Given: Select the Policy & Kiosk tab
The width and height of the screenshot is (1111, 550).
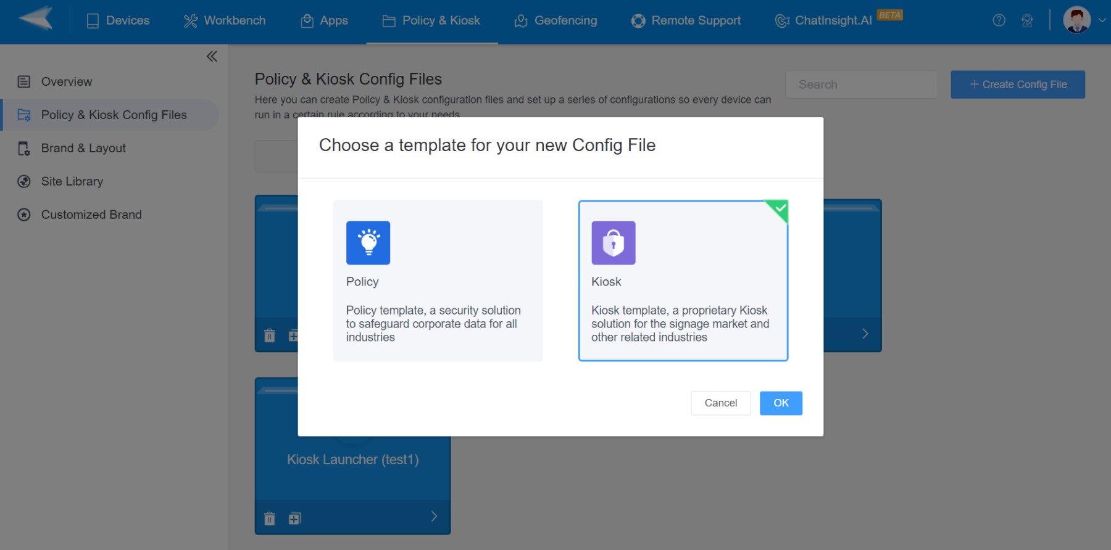Looking at the screenshot, I should 431,20.
